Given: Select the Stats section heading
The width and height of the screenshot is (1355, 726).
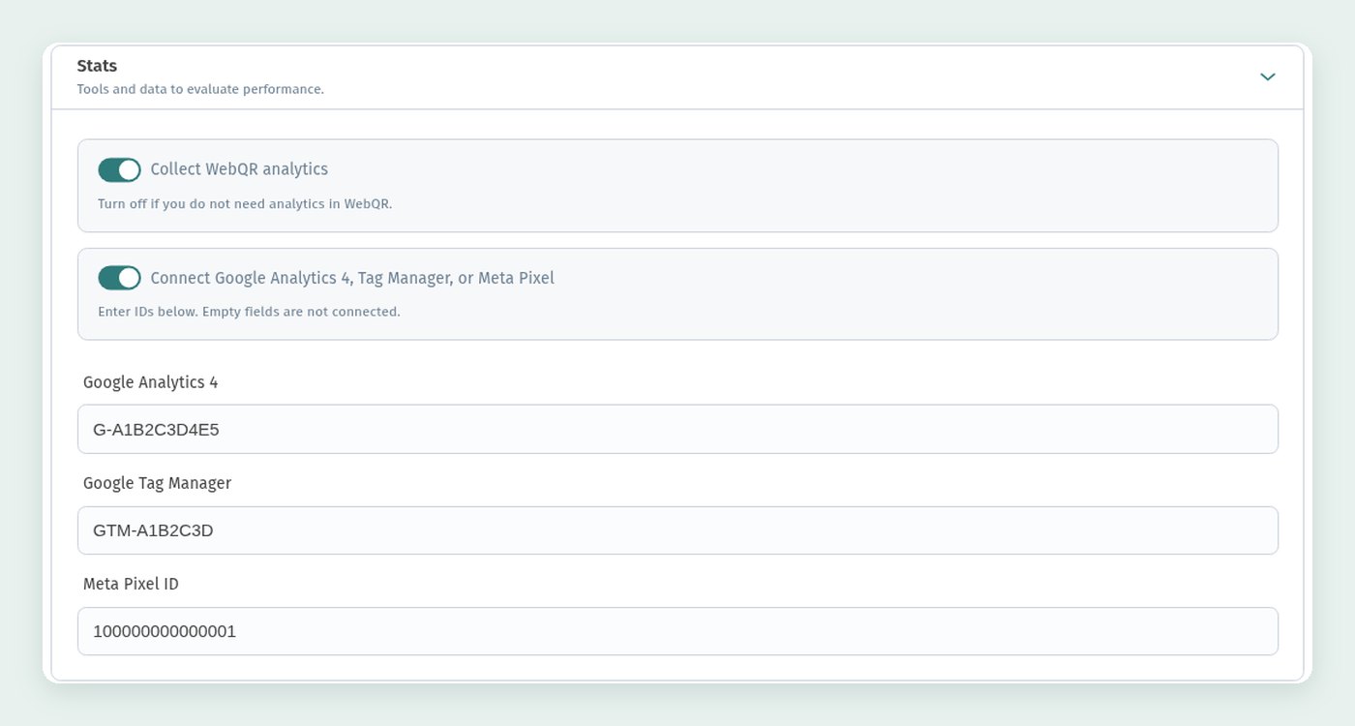Looking at the screenshot, I should 97,66.
